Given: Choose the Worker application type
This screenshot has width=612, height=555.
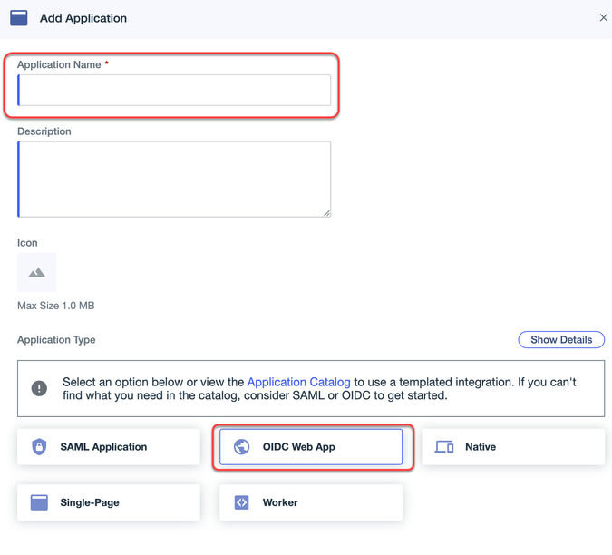Looking at the screenshot, I should 280,502.
